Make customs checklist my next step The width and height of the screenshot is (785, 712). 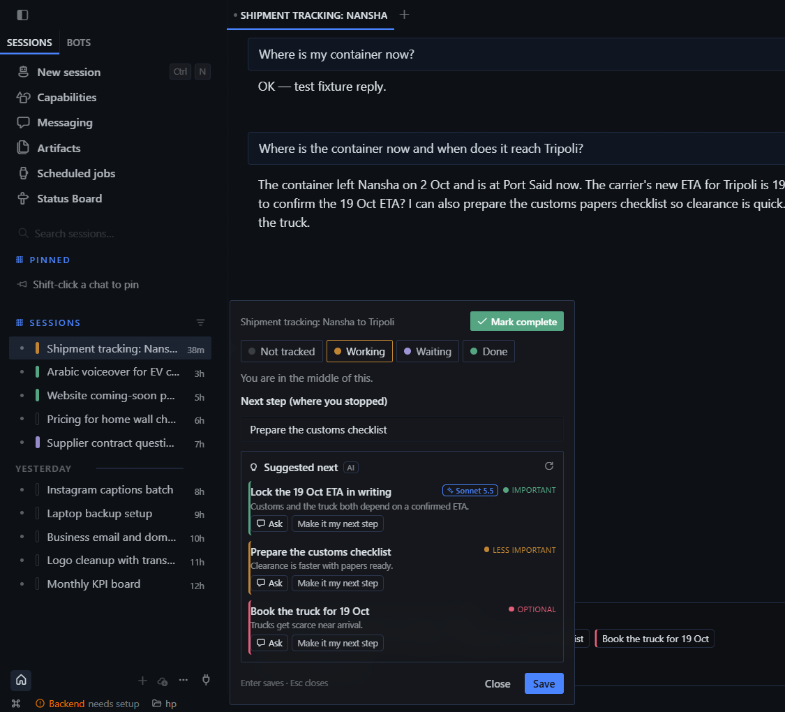click(x=338, y=584)
